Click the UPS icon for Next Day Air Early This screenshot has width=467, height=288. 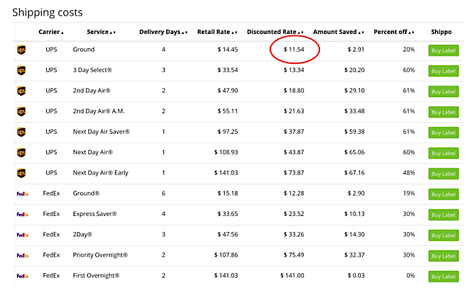[21, 173]
